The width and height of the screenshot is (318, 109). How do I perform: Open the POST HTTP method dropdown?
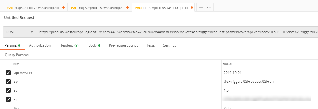click(x=20, y=32)
